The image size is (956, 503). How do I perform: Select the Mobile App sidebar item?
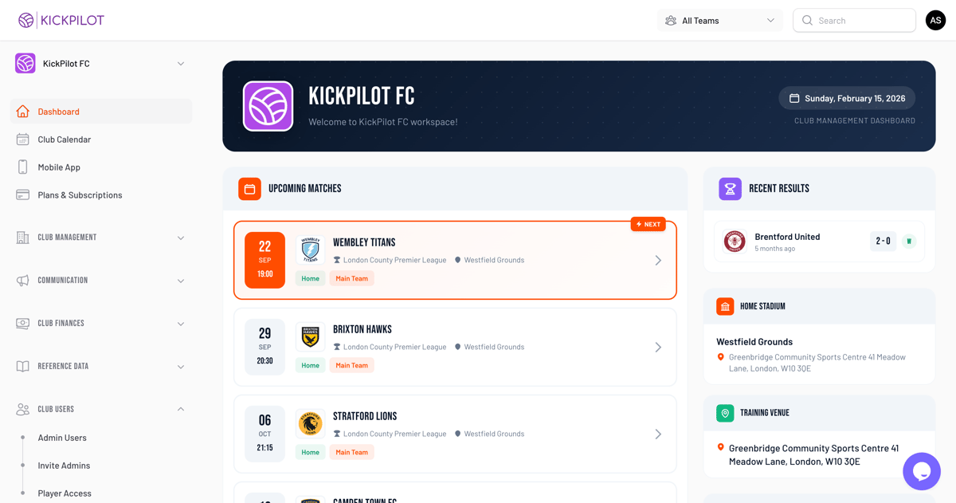click(x=58, y=167)
